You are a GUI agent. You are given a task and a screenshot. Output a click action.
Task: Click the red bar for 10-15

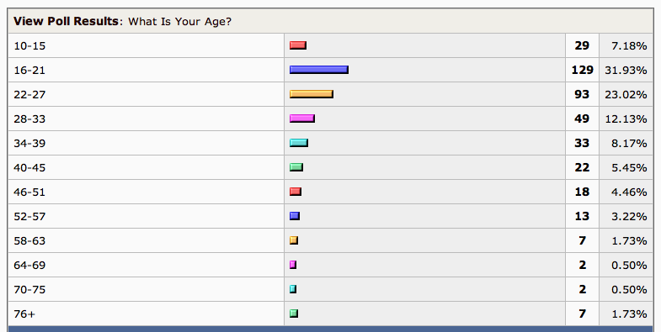tap(298, 45)
